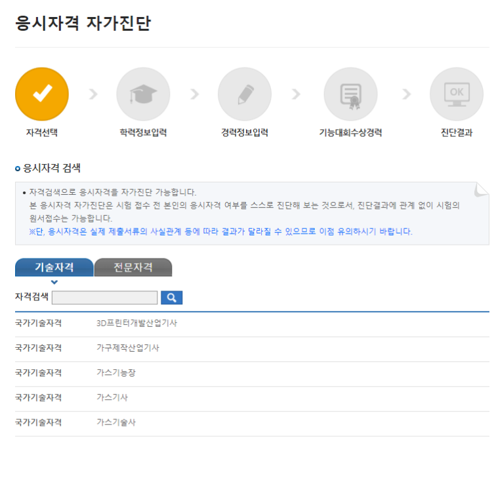Pick 가스기사 from the qualification list
The image size is (492, 492).
(112, 398)
